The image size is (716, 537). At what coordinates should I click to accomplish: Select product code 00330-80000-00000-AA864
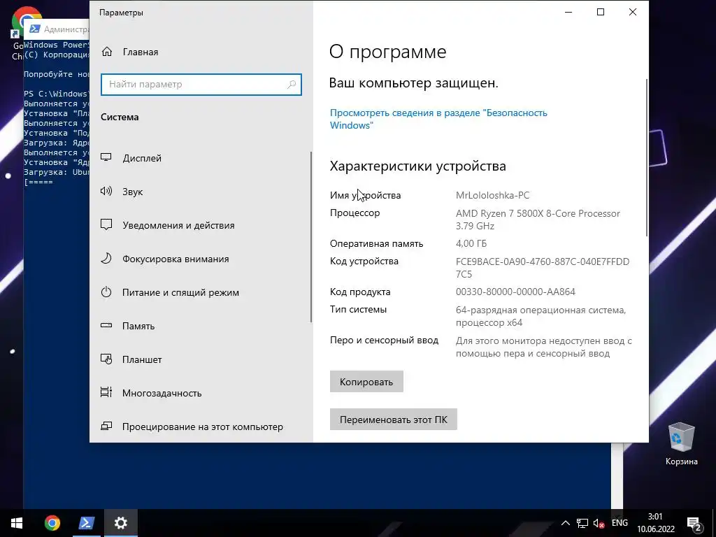pos(515,292)
